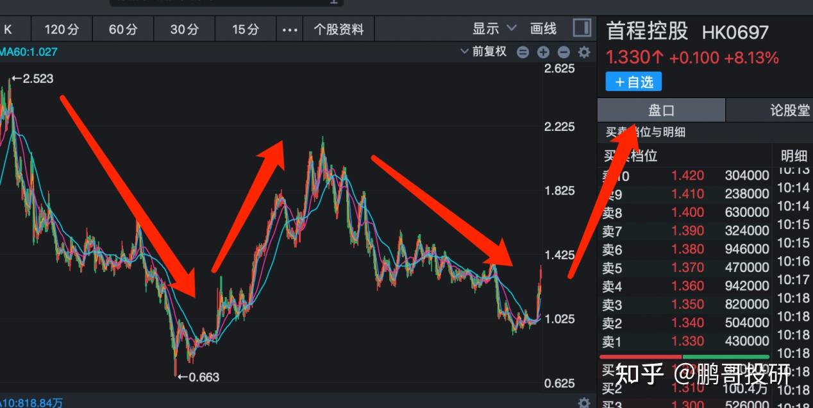
Task: Switch to the 论股堂 tab
Action: click(791, 110)
